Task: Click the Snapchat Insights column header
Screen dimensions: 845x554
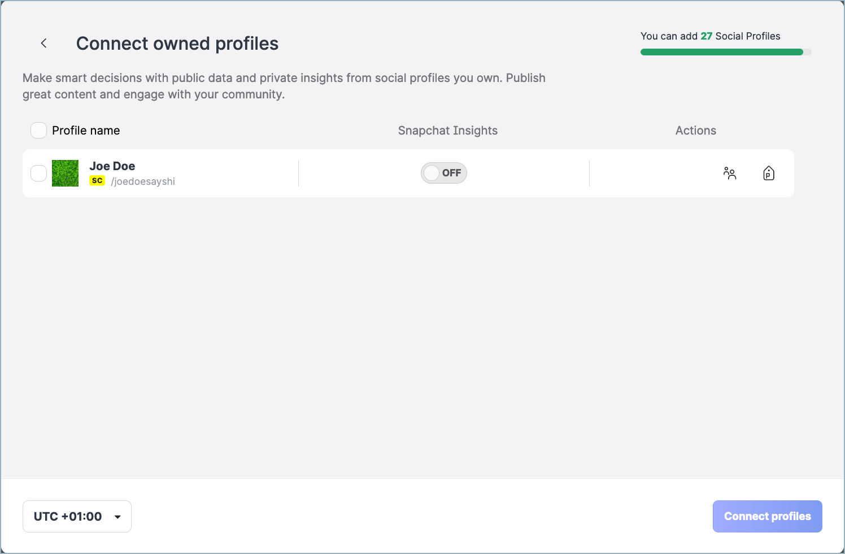Action: click(448, 130)
